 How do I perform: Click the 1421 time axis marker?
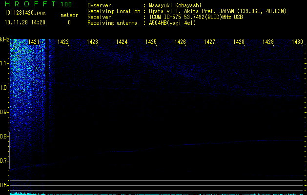coord(34,42)
